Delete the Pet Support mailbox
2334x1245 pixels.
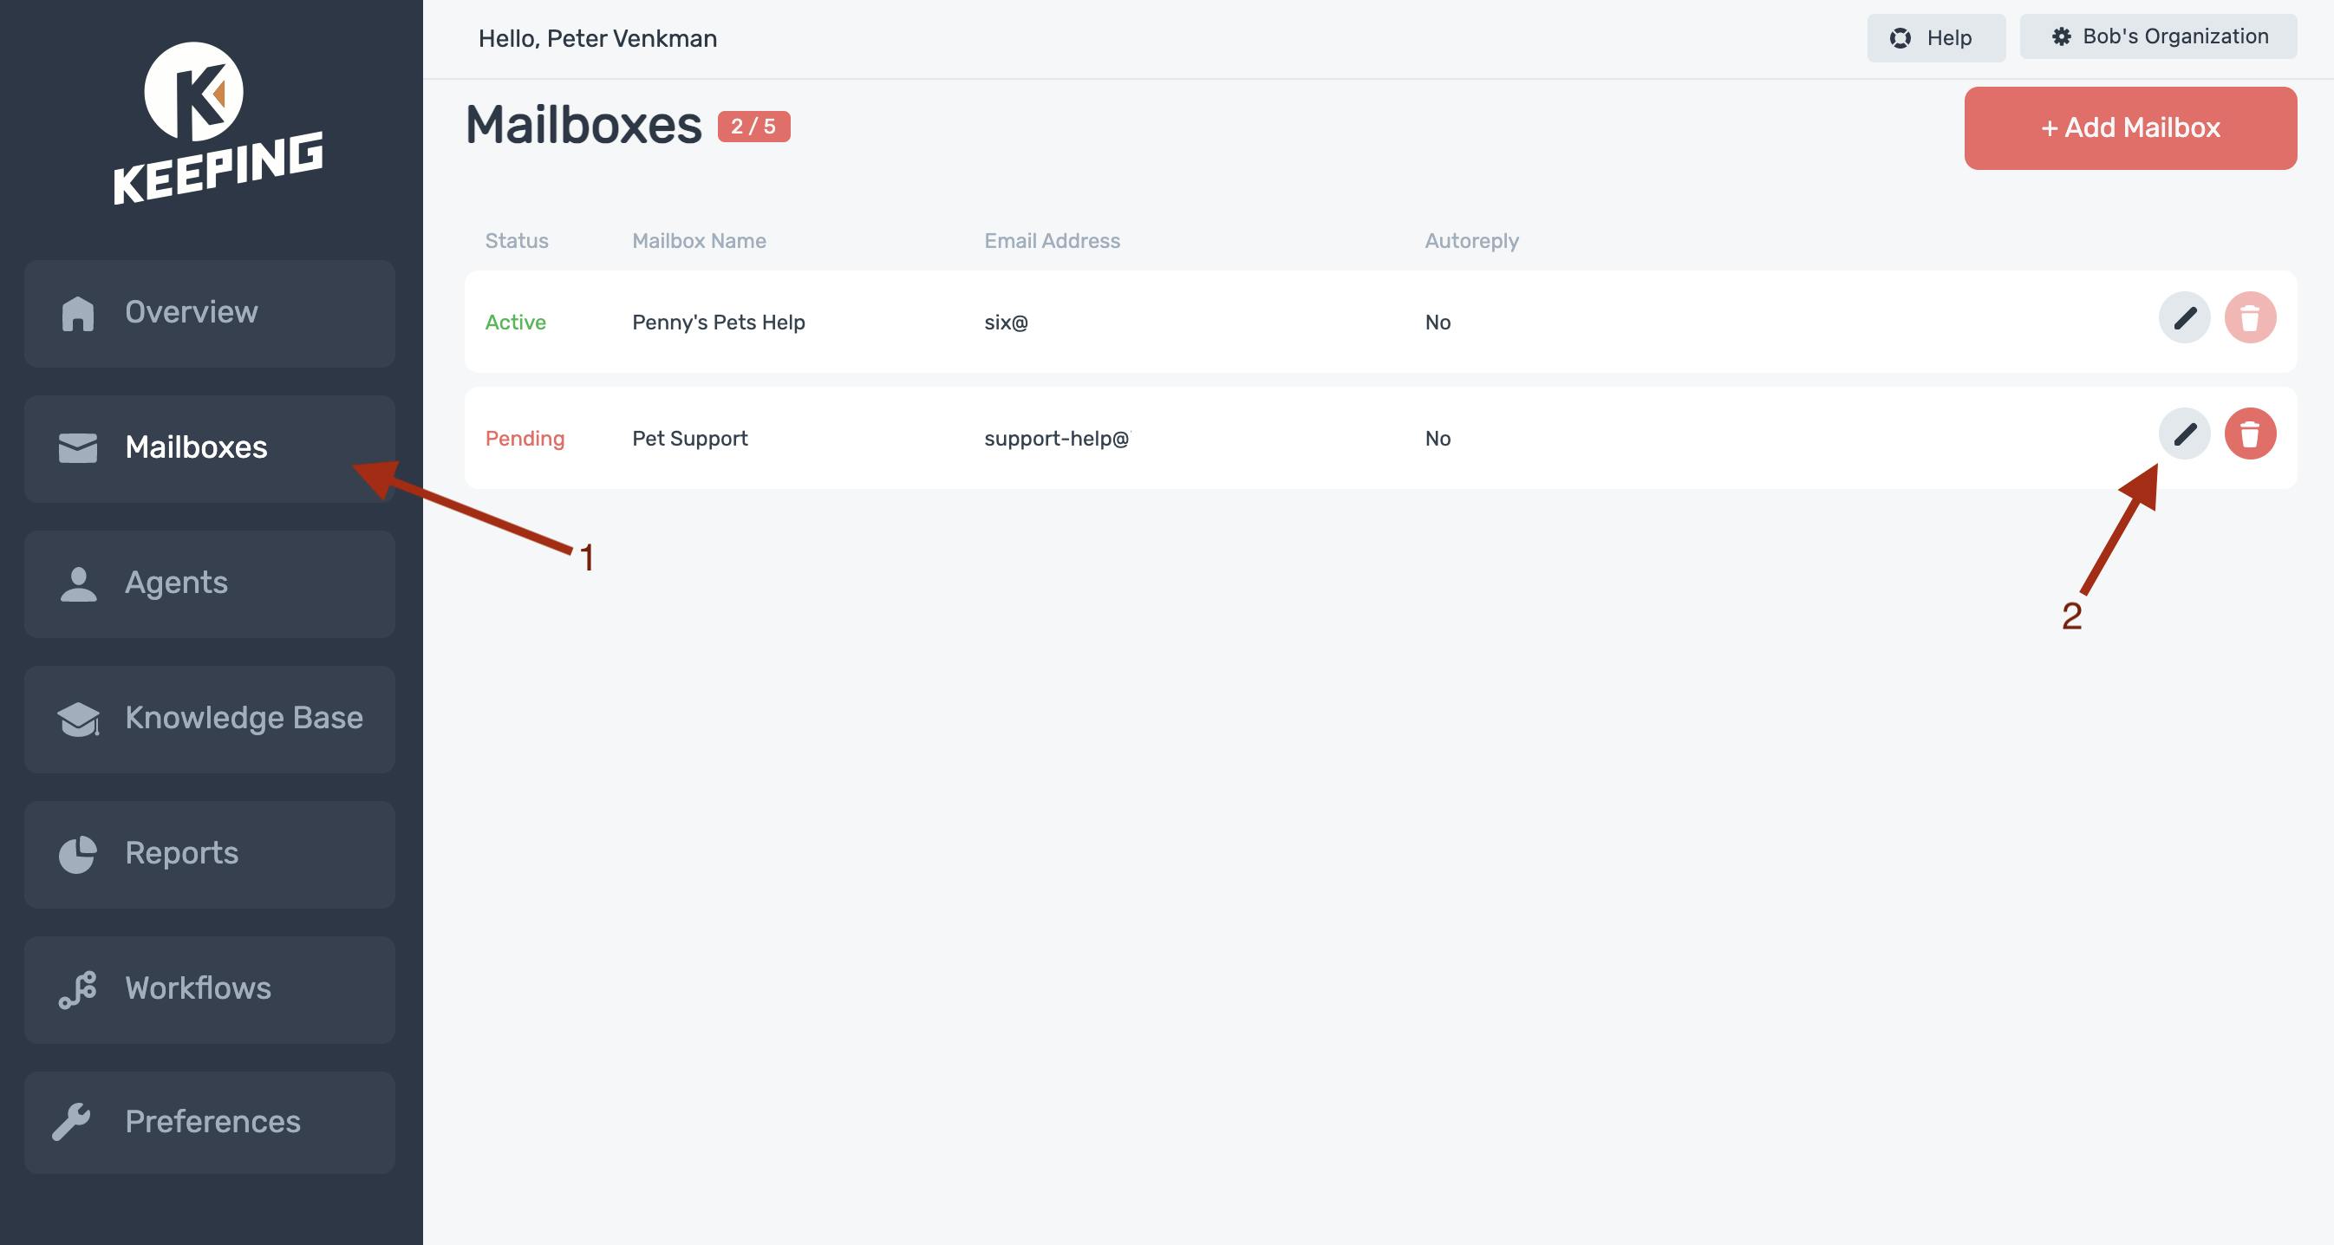(2250, 434)
